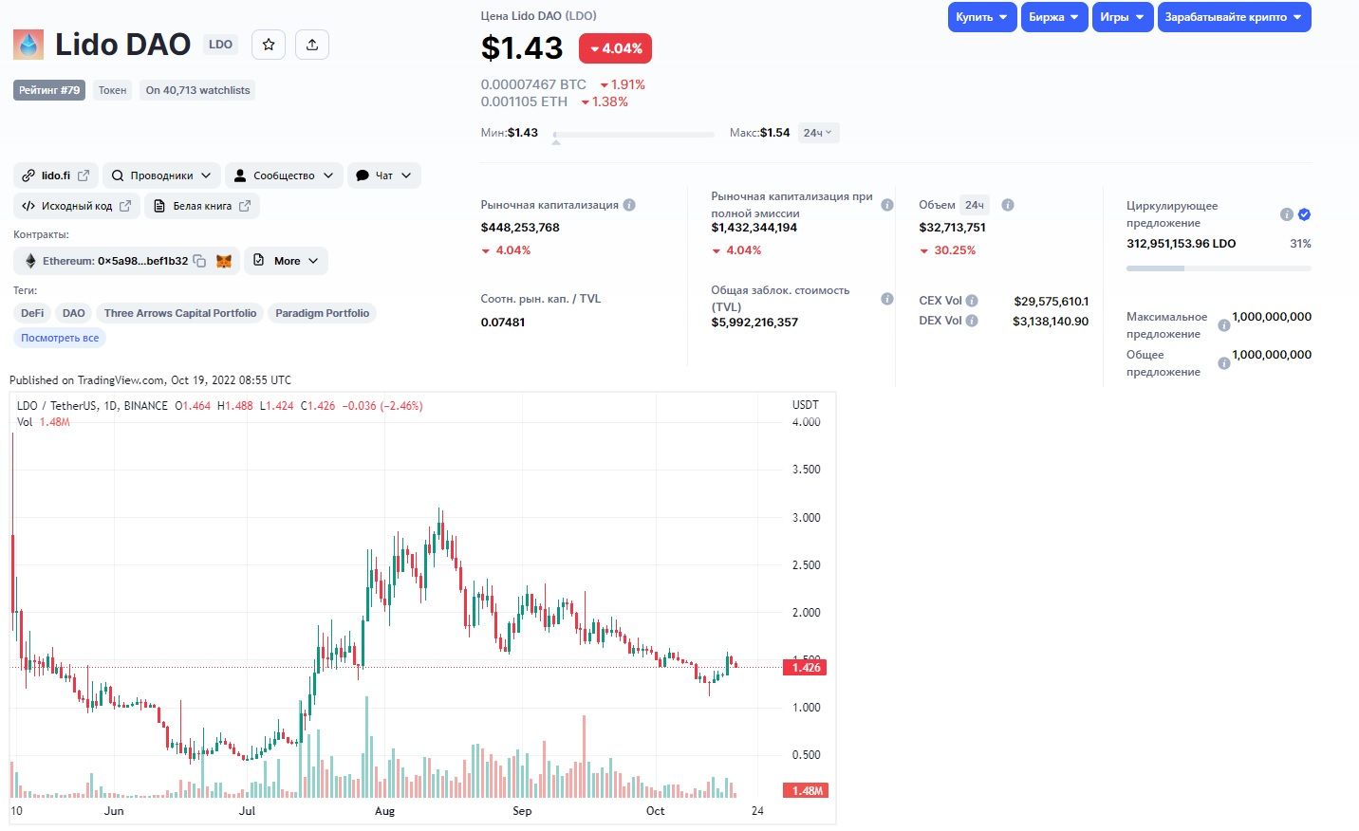Copy the Ethereum contract address

coord(199,261)
